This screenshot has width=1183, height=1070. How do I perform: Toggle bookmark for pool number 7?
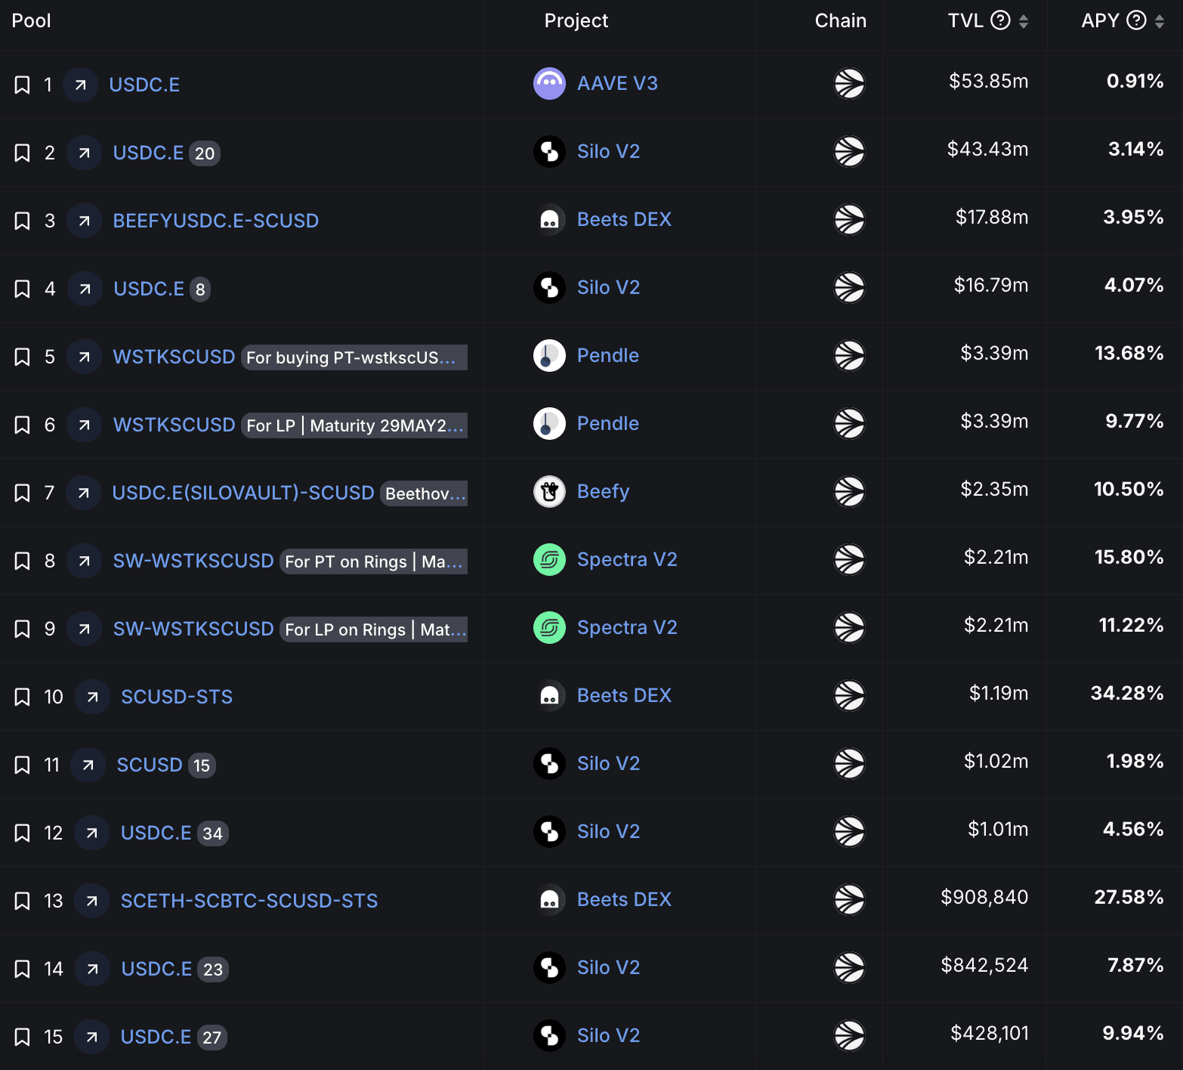tap(23, 493)
